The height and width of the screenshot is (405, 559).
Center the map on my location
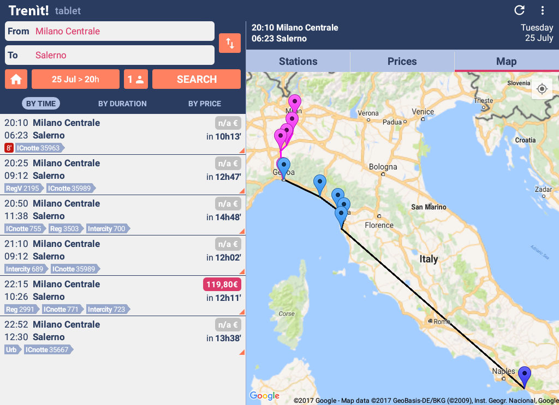click(542, 89)
